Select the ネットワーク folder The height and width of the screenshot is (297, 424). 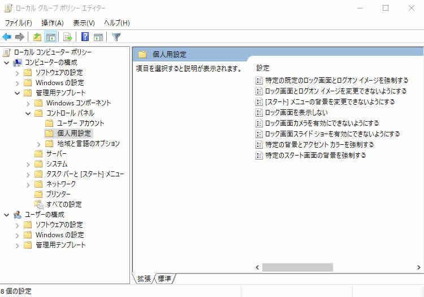61,184
